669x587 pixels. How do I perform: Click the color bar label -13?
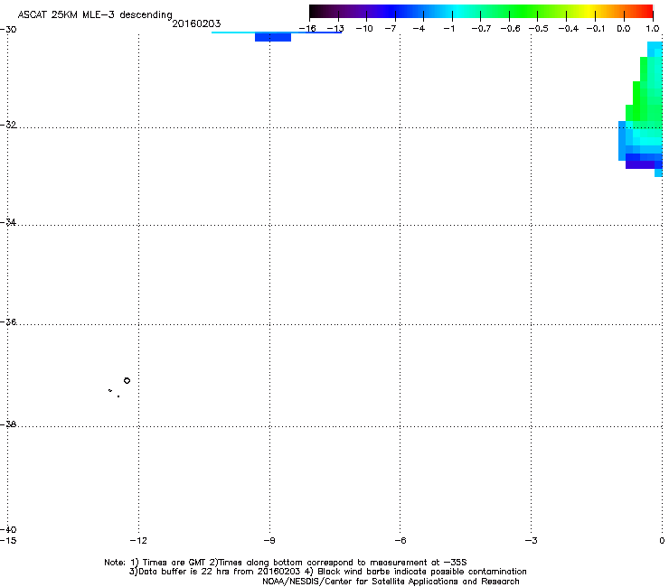click(x=335, y=29)
